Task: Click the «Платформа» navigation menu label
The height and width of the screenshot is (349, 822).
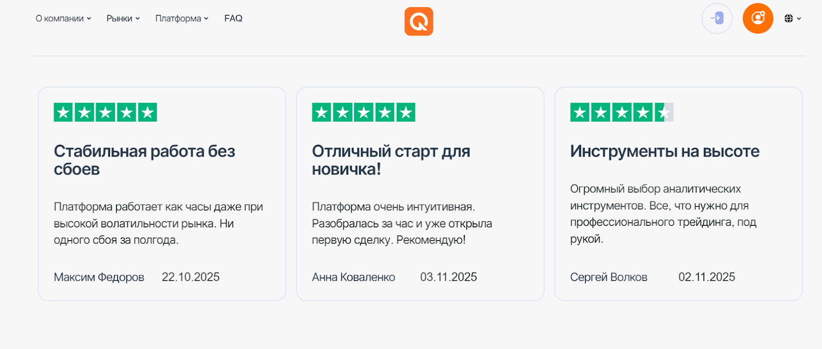Action: [177, 18]
